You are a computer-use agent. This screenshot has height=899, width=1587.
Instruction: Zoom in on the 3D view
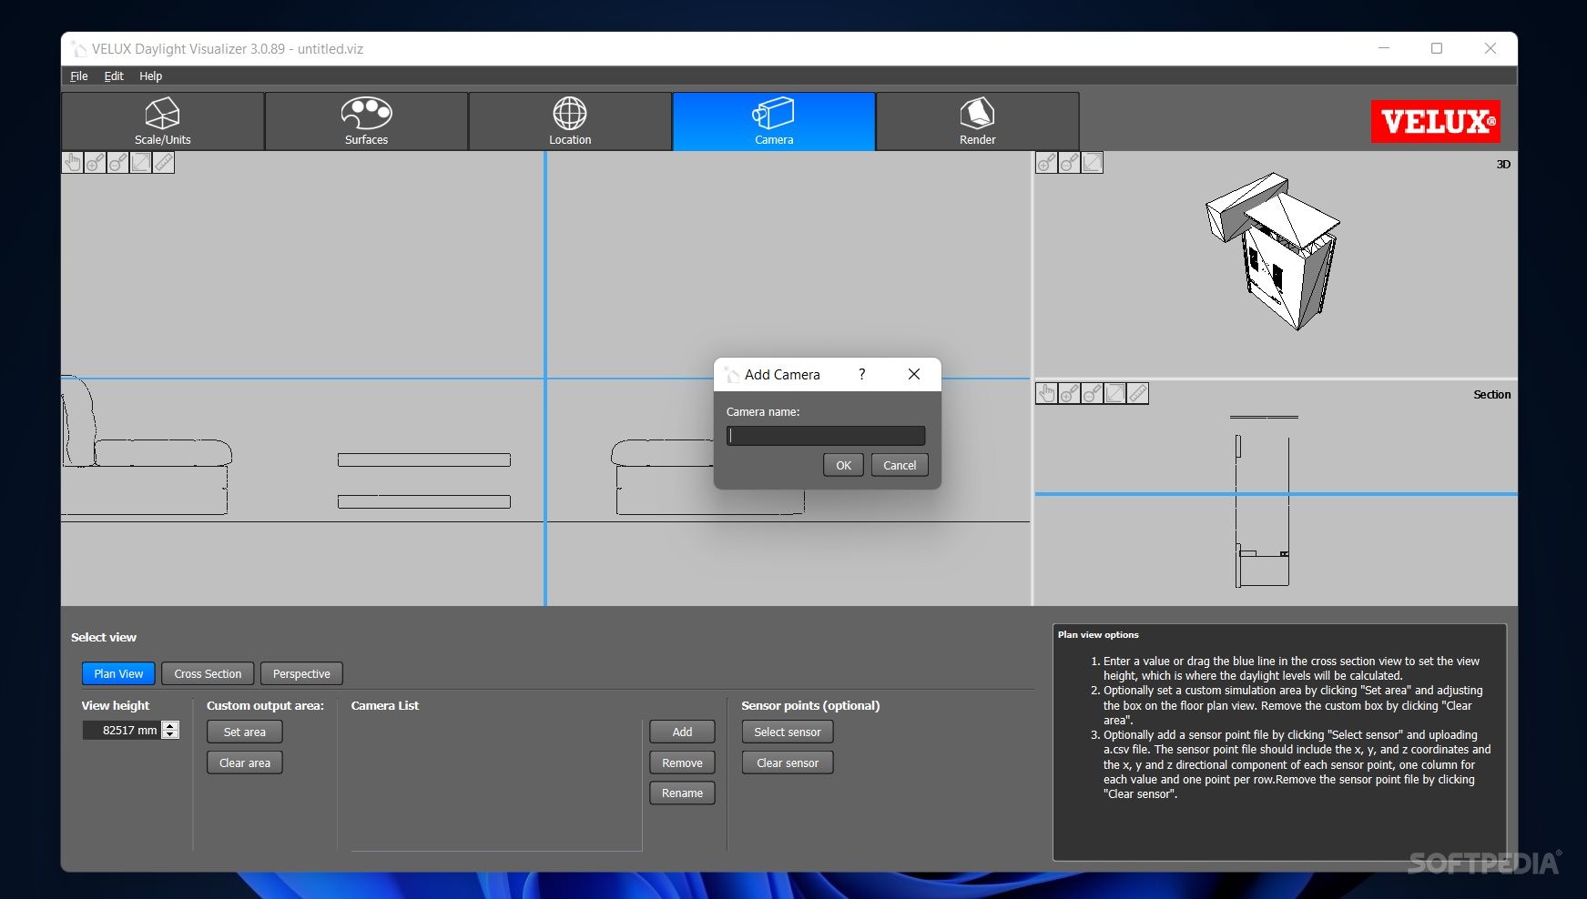click(1047, 163)
